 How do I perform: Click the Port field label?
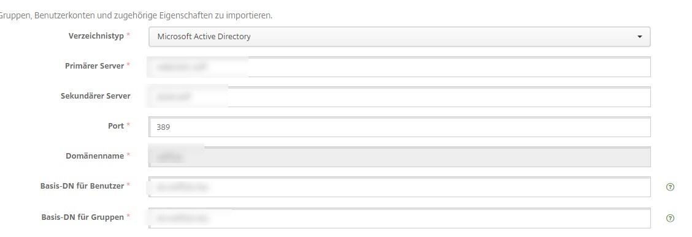116,126
